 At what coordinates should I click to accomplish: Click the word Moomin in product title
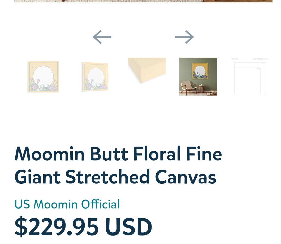pyautogui.click(x=50, y=154)
